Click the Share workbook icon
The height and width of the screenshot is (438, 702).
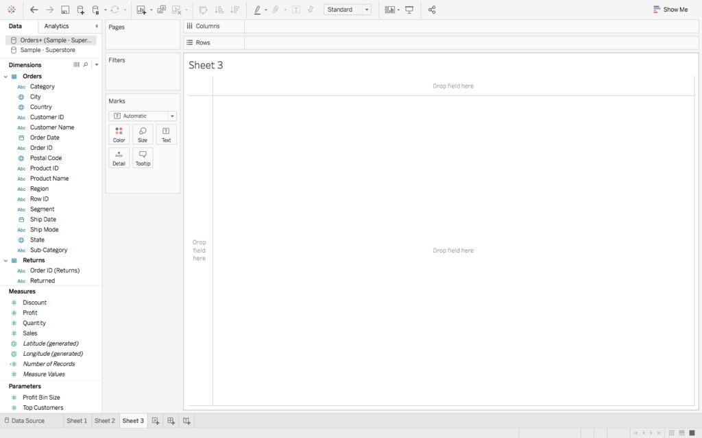[x=432, y=10]
